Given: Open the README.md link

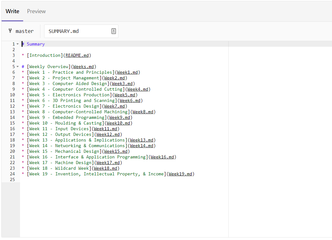Looking at the screenshot, I should (x=77, y=55).
